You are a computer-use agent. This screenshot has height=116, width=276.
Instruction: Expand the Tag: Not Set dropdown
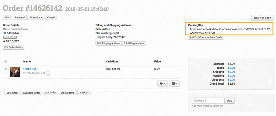(x=262, y=18)
